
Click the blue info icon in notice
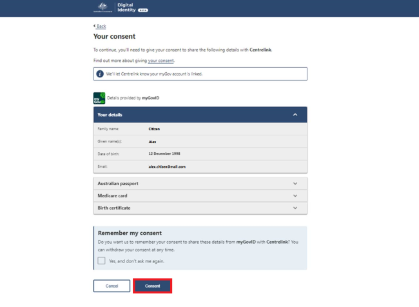click(100, 74)
